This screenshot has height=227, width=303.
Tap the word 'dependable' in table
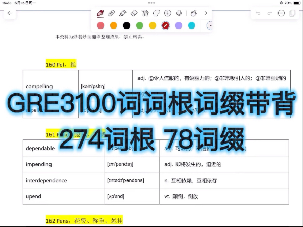click(40, 148)
